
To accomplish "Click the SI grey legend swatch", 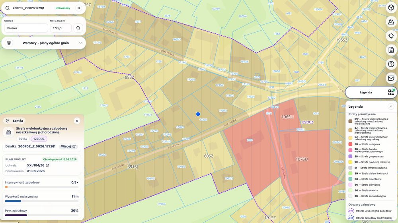I will tap(350, 168).
